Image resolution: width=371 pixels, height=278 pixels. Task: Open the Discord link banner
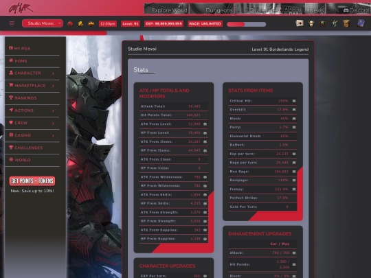pyautogui.click(x=348, y=8)
